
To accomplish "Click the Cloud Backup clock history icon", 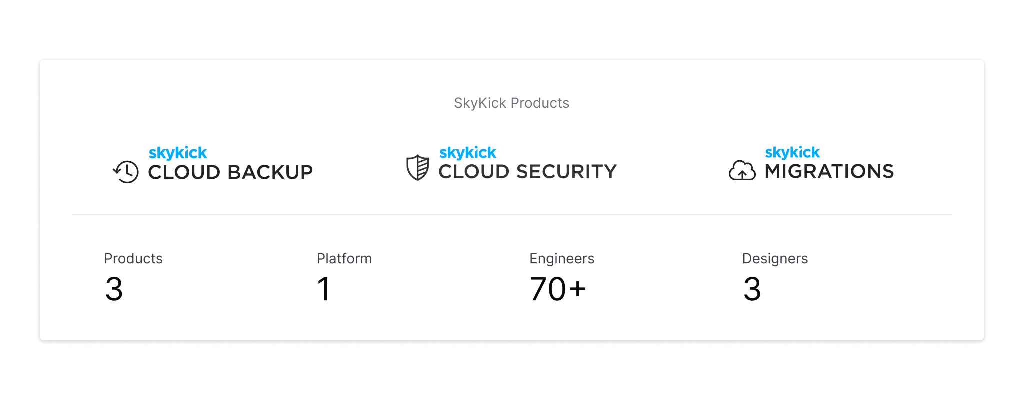I will tap(126, 172).
